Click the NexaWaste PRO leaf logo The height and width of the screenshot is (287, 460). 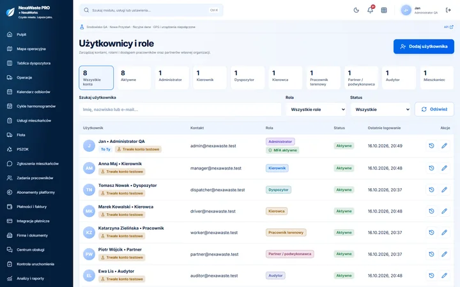10,12
